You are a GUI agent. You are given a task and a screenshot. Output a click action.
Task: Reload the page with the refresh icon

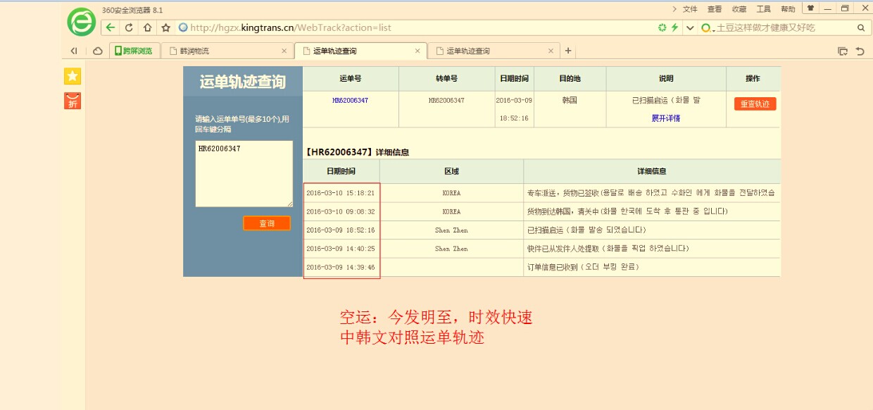(129, 27)
